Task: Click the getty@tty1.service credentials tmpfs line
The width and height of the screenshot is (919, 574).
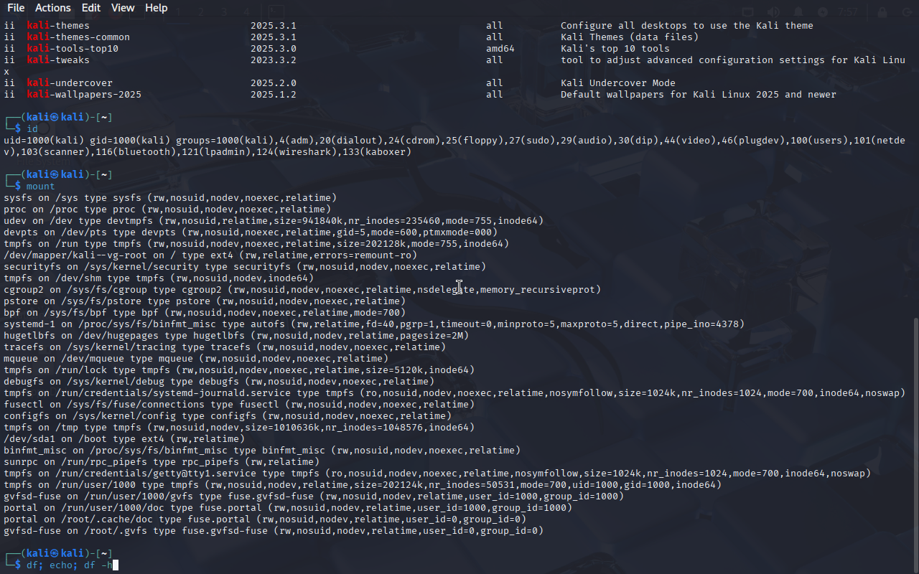Action: [437, 474]
